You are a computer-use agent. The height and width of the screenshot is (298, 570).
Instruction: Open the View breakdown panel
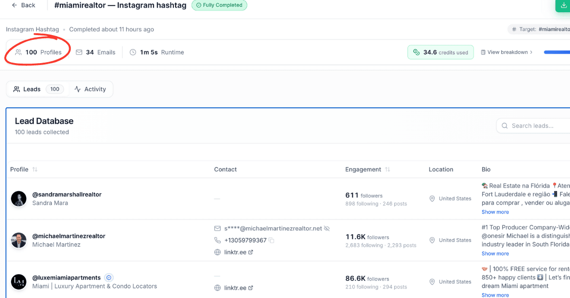tap(506, 52)
